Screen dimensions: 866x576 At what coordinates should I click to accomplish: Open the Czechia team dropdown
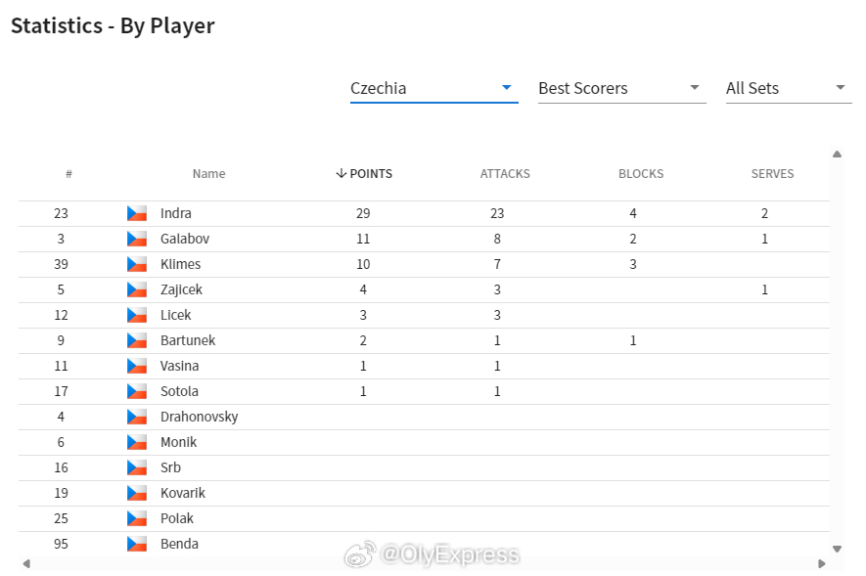pos(434,88)
